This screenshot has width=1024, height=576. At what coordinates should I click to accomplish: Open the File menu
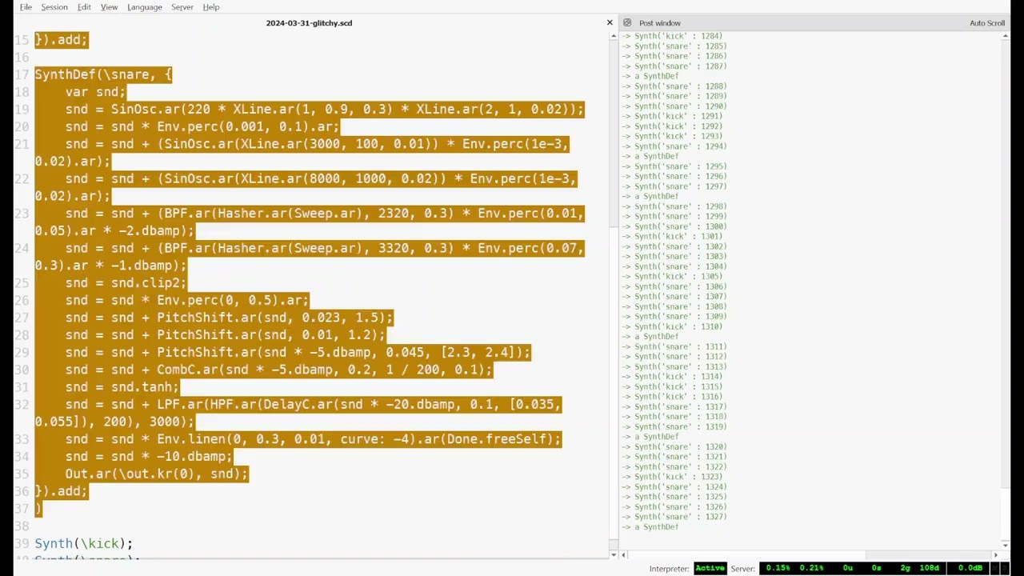tap(26, 7)
